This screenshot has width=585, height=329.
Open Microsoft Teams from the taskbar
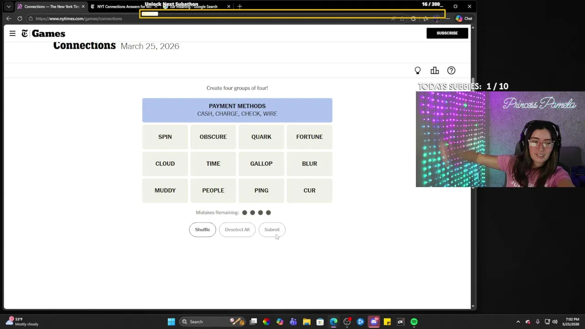click(x=293, y=322)
